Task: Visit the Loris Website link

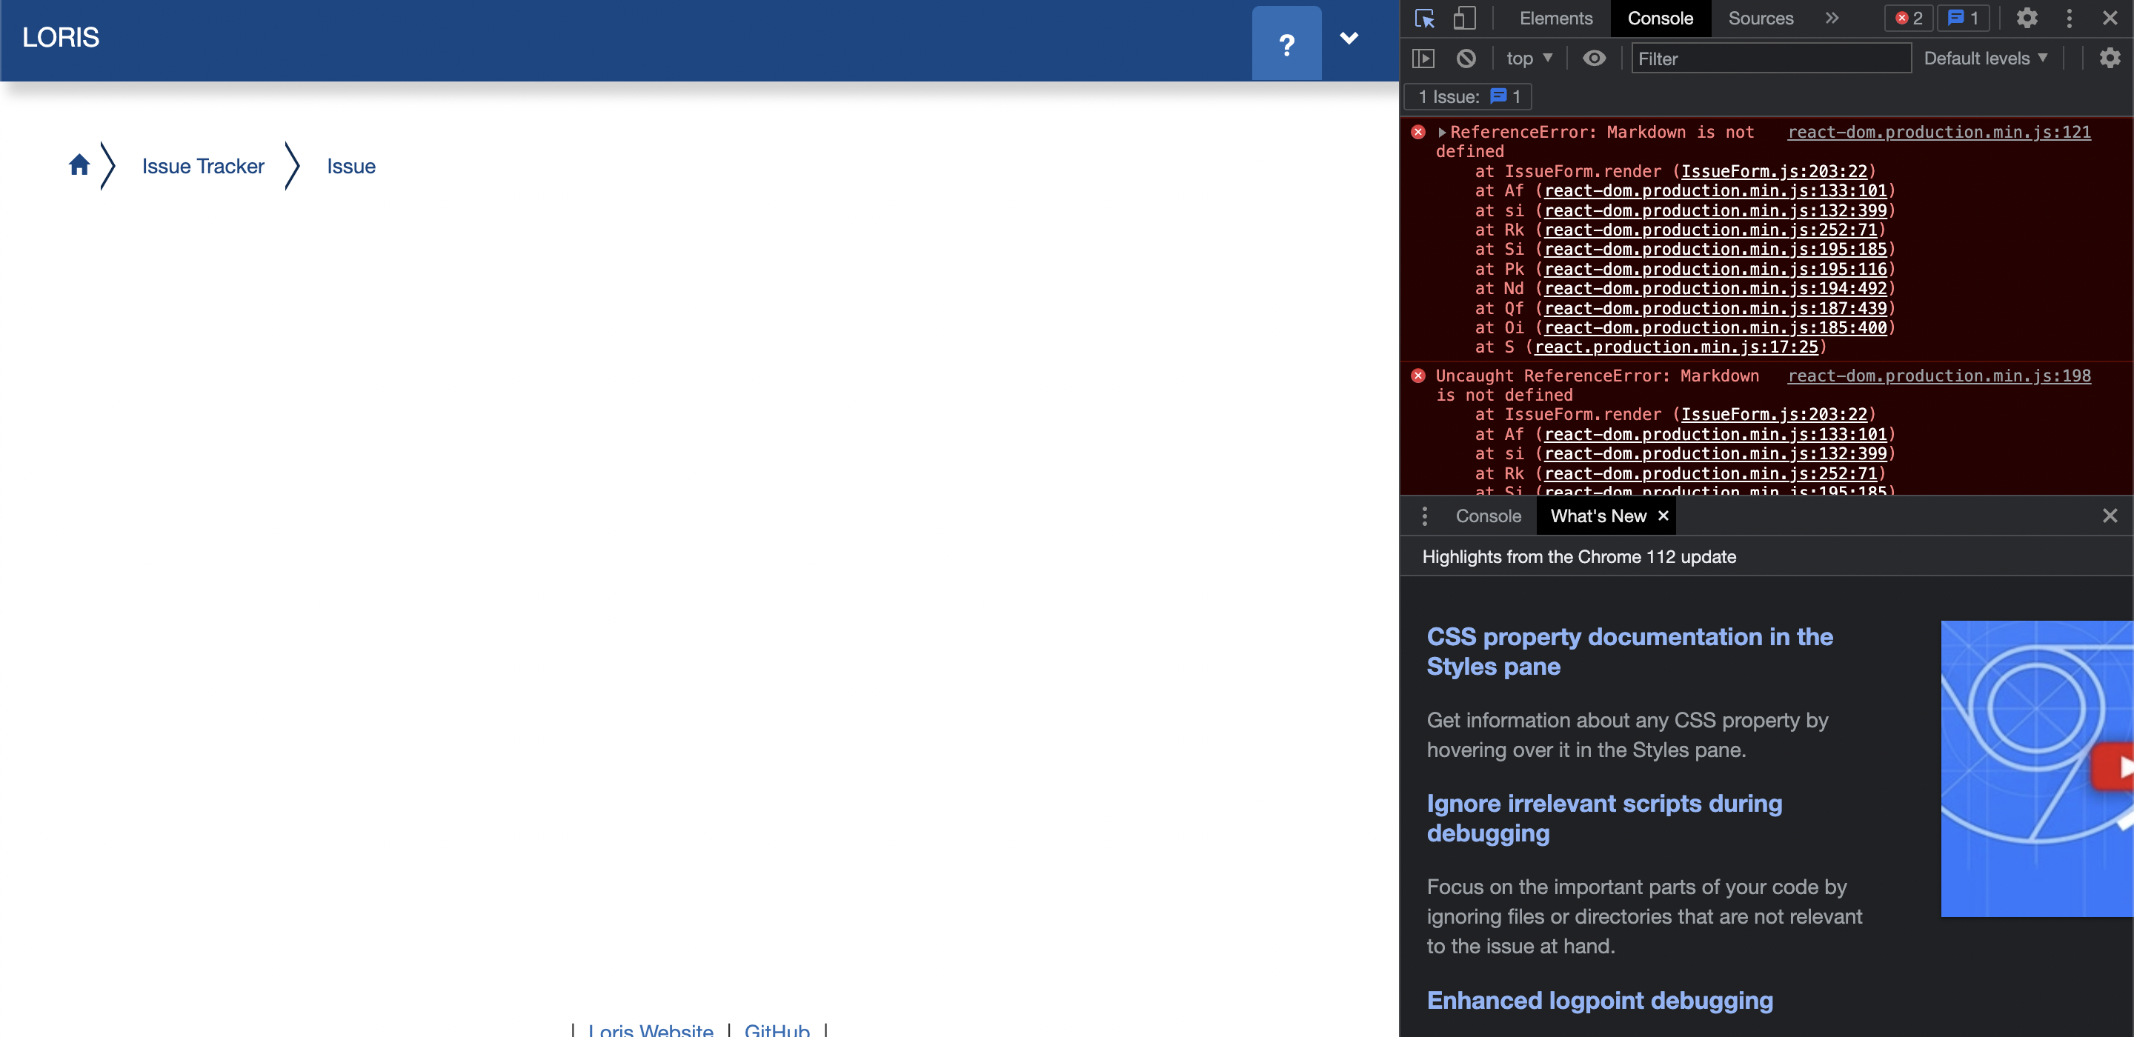Action: point(650,1030)
